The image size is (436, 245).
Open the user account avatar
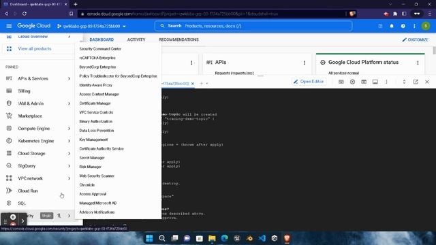426,26
